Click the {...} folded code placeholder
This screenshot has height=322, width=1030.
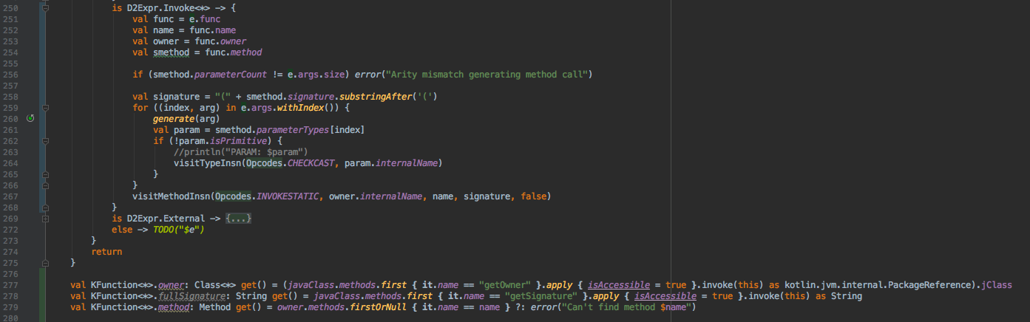[x=240, y=219]
